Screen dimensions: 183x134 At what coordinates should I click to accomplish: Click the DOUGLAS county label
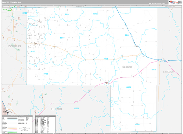[x=15, y=46]
